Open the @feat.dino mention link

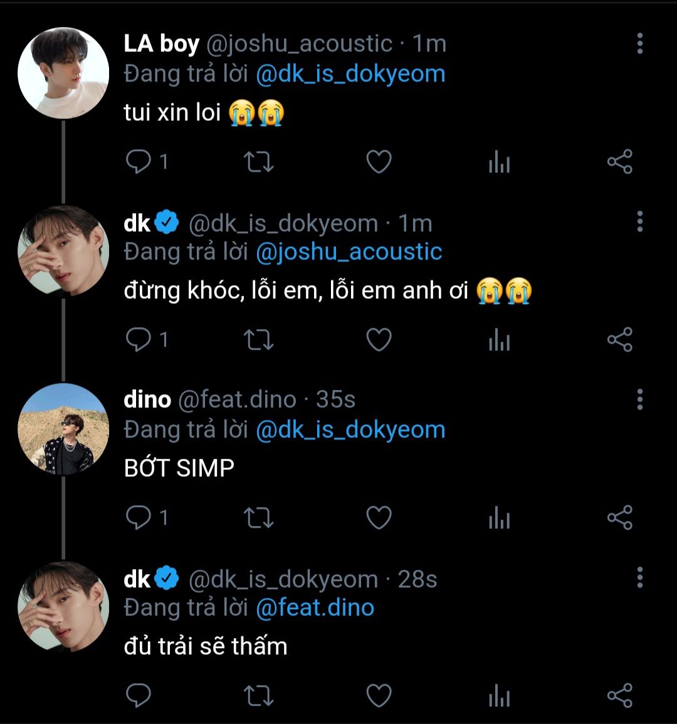coord(315,607)
